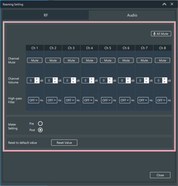This screenshot has height=186, width=178.
Task: Switch to the RF tab
Action: 46,15
